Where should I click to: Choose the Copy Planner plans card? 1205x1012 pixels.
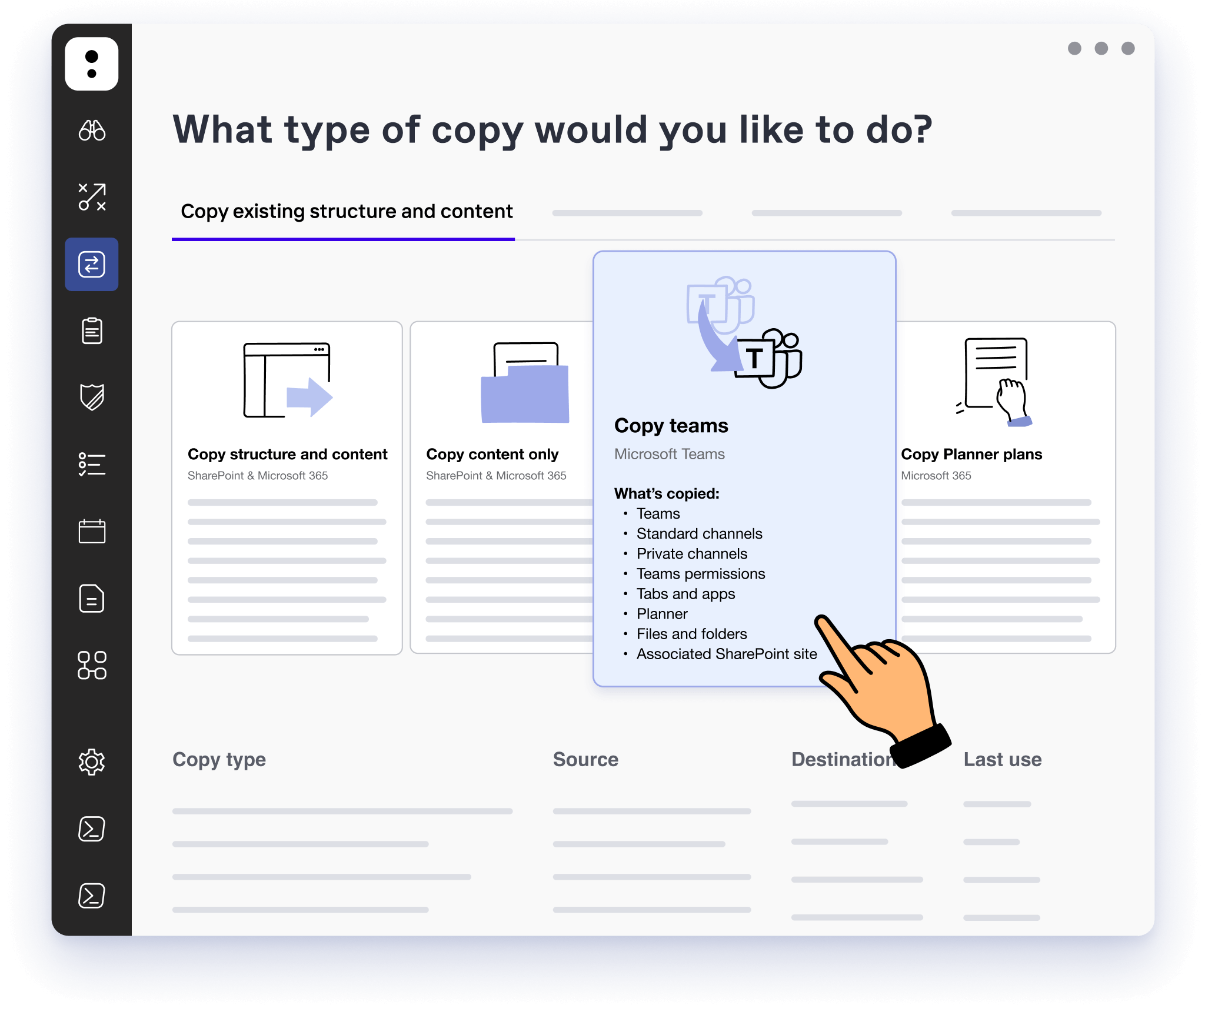click(1006, 488)
